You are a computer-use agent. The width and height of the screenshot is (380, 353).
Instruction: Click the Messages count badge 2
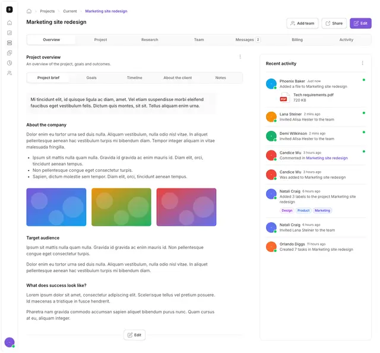coord(258,40)
